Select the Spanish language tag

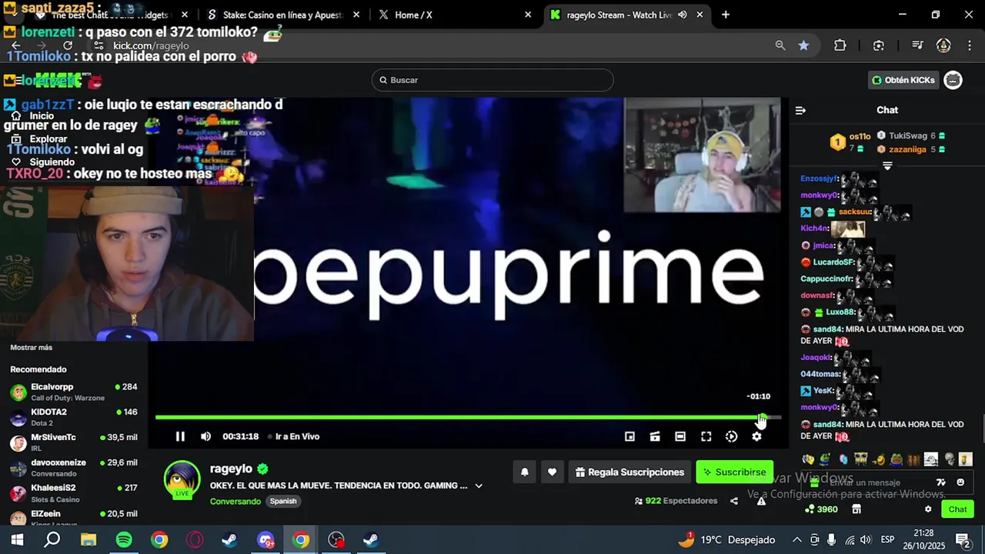tap(283, 501)
